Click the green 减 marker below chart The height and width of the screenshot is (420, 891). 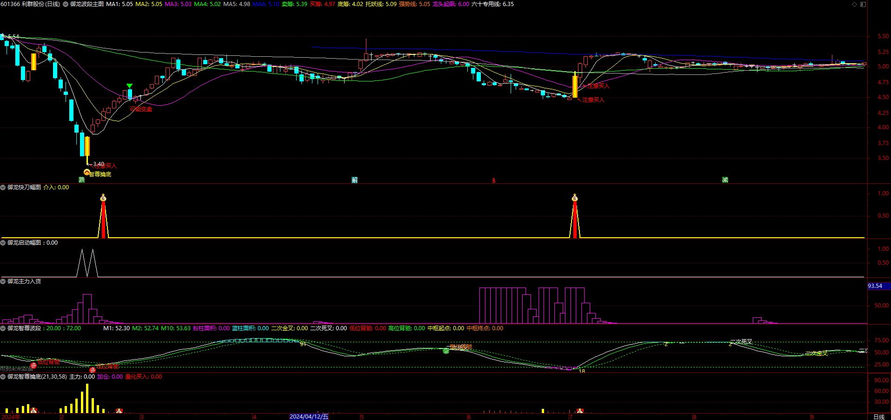tap(725, 180)
